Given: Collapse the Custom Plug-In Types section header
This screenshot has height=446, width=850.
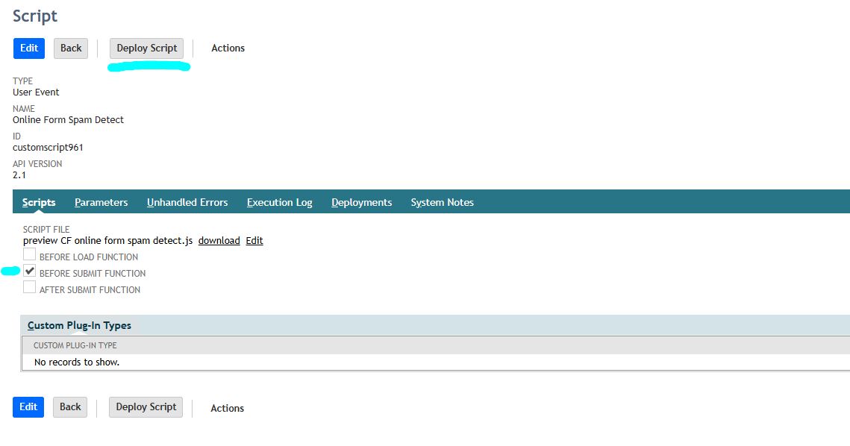Looking at the screenshot, I should (79, 325).
